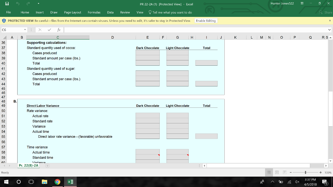This screenshot has width=333, height=187.
Task: Click horizontal scrollbar right arrow
Action: click(326, 166)
